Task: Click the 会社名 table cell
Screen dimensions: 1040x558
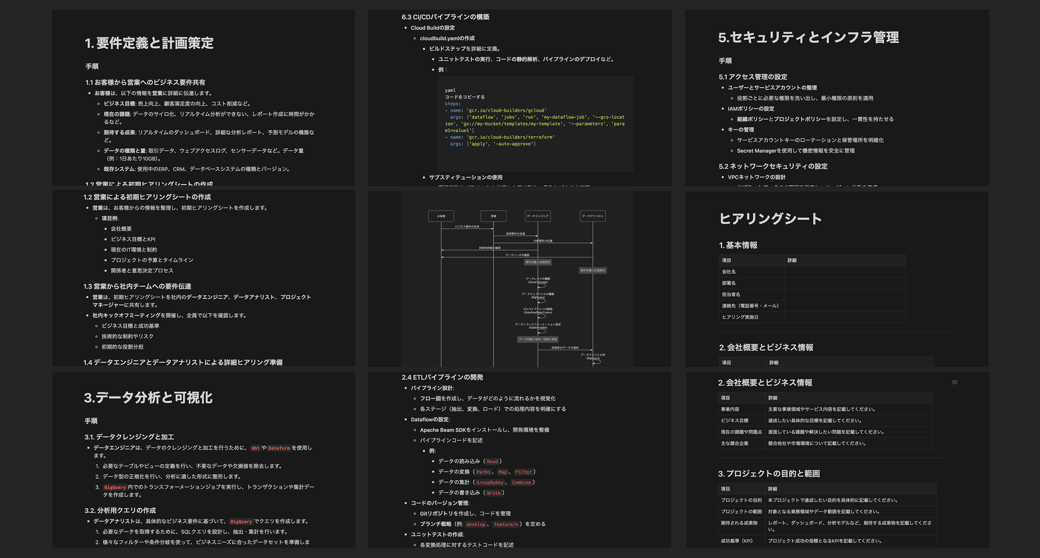Action: (x=729, y=272)
